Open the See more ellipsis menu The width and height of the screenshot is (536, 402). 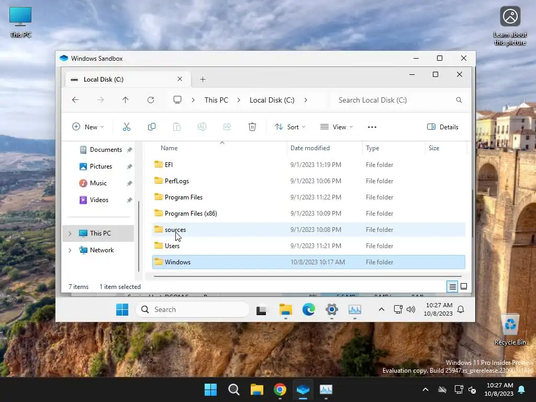(372, 127)
